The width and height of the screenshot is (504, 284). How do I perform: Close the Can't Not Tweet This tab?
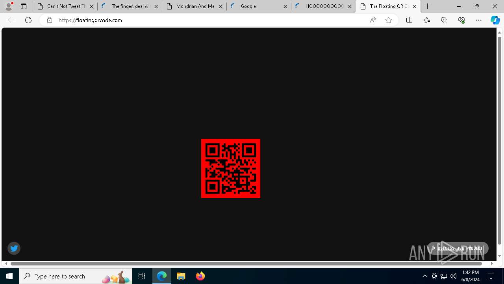tap(91, 6)
